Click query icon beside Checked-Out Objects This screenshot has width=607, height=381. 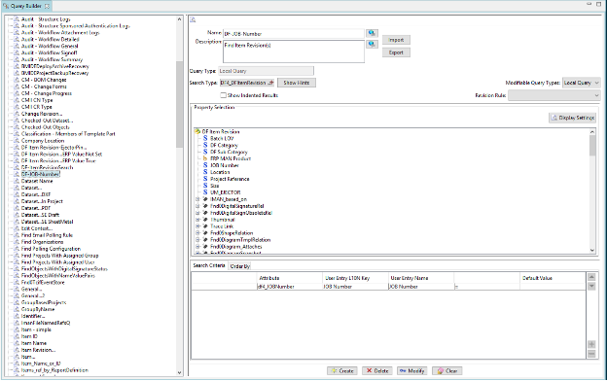17,127
